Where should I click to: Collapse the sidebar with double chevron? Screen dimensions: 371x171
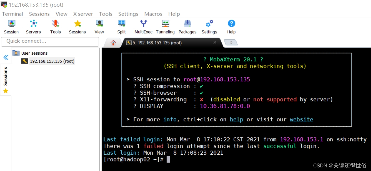point(6,57)
